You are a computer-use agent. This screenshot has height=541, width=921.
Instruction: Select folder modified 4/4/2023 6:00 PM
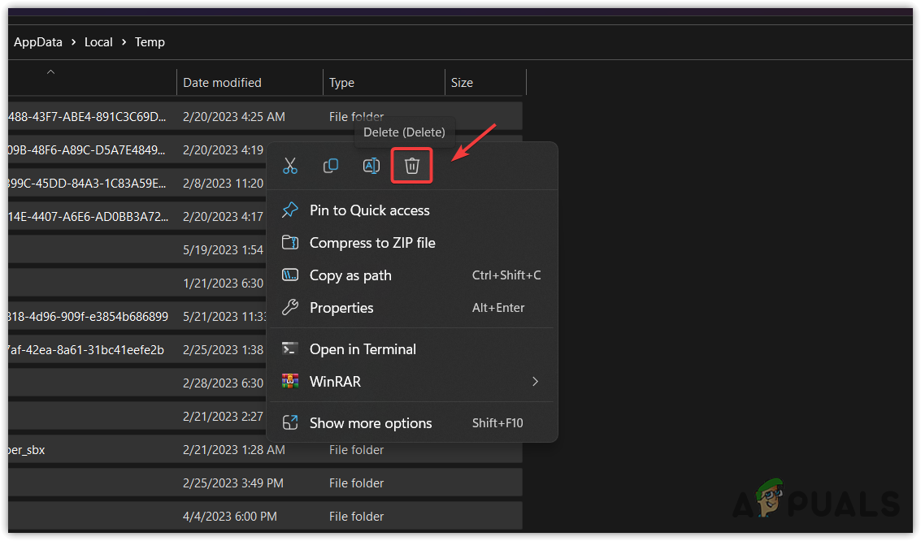tap(230, 517)
